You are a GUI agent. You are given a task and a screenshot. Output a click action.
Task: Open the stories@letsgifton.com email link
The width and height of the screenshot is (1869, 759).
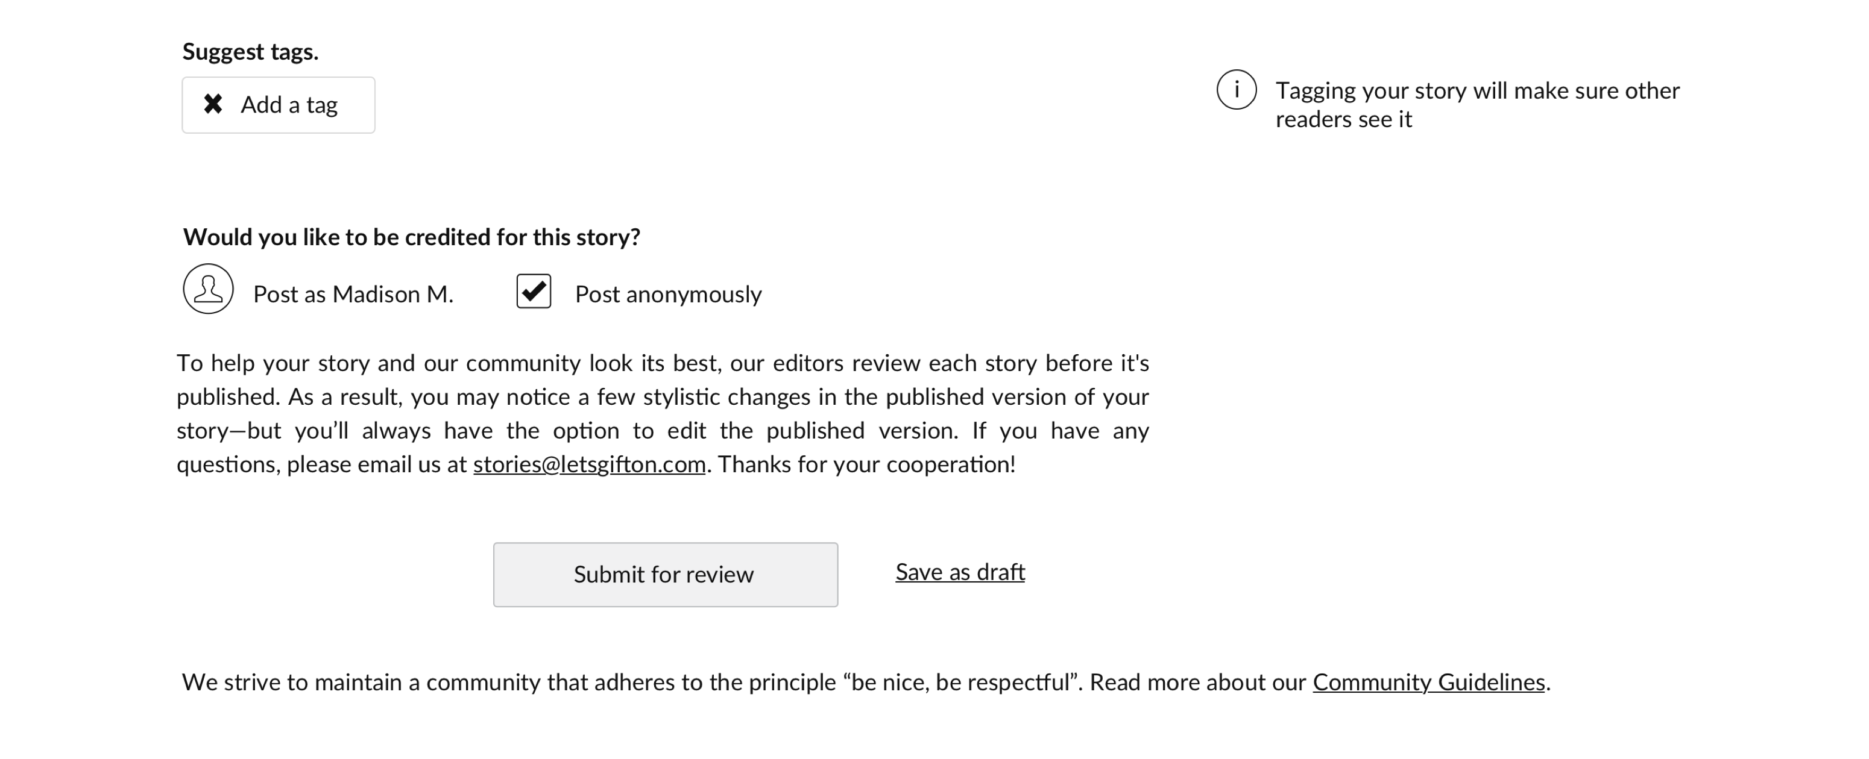pyautogui.click(x=589, y=464)
